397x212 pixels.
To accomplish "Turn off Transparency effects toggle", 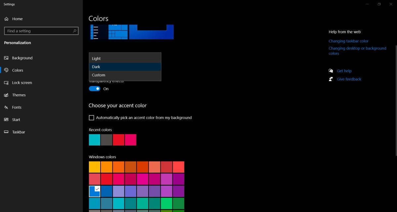I will pyautogui.click(x=95, y=89).
